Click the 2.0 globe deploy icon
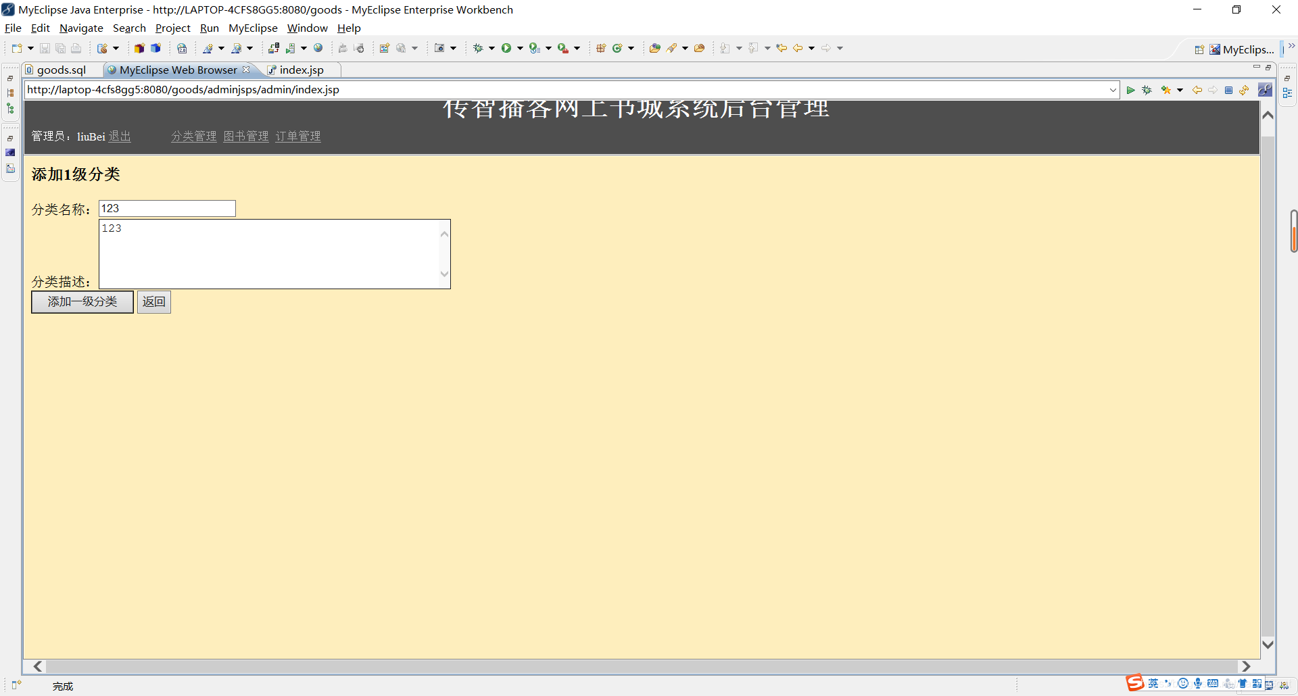Image resolution: width=1298 pixels, height=696 pixels. 182,48
